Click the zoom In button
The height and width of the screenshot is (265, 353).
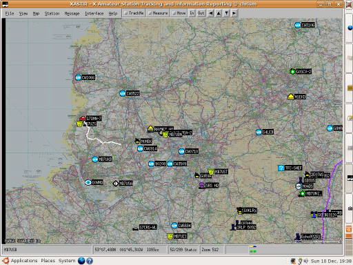[192, 13]
